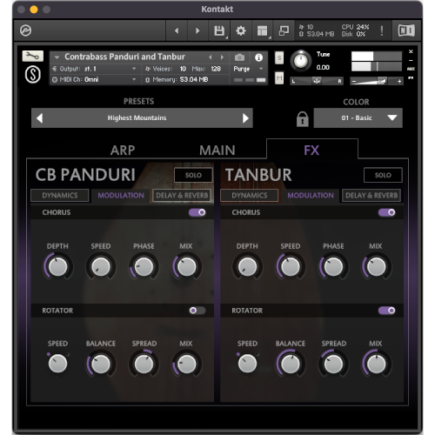Image resolution: width=435 pixels, height=435 pixels.
Task: Open instrument edit mode via wrench icon
Action: tap(32, 56)
